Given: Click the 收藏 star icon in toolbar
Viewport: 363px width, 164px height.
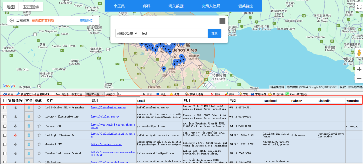Looking at the screenshot, I should 171,94.
